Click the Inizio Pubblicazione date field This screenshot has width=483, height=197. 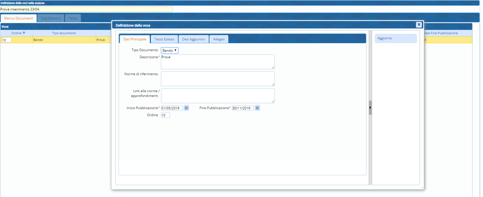coord(171,108)
